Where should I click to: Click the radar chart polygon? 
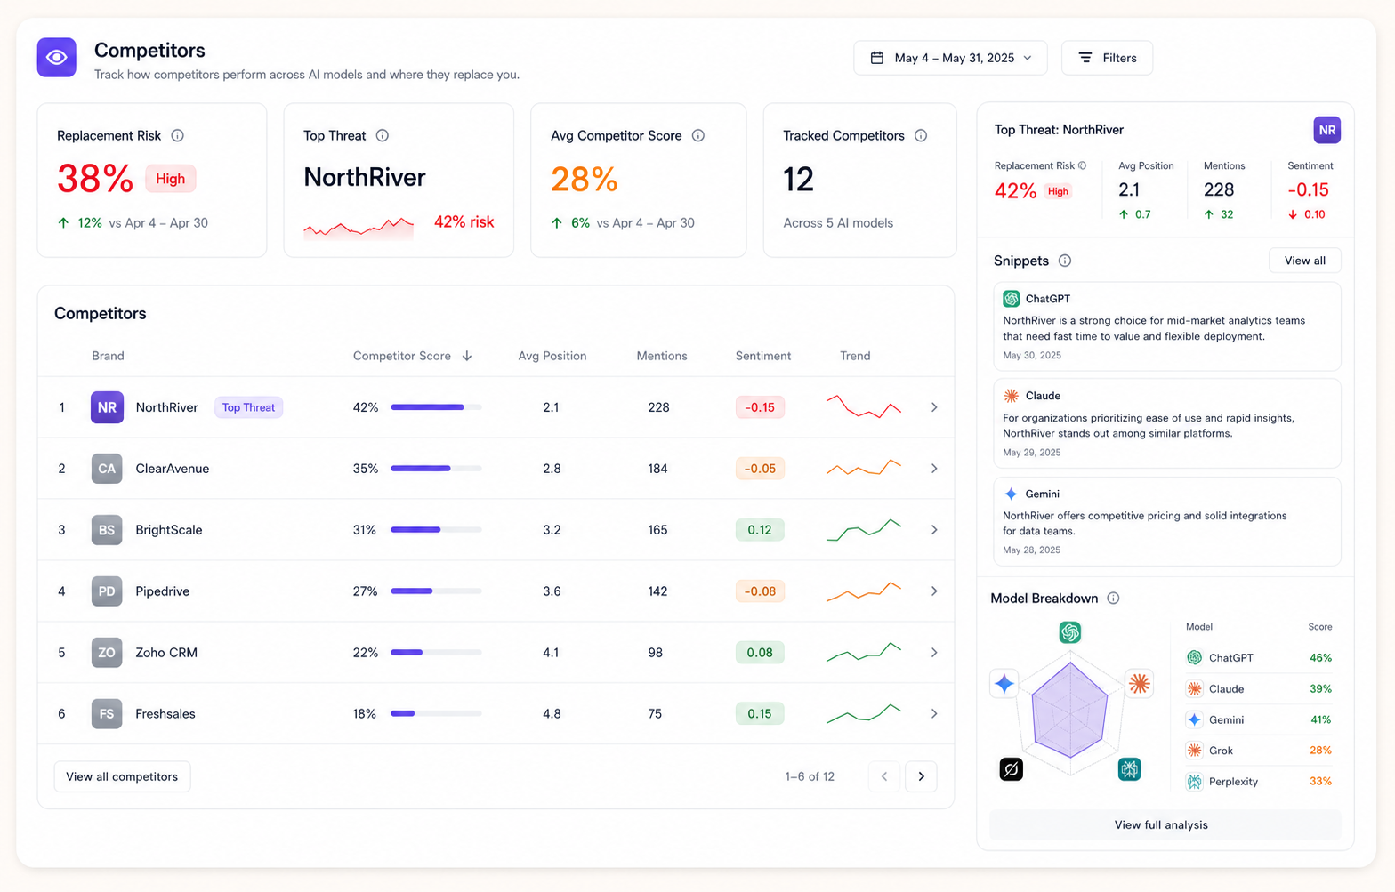click(1070, 710)
